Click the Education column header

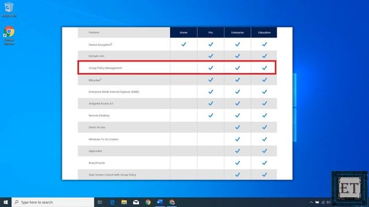click(264, 32)
